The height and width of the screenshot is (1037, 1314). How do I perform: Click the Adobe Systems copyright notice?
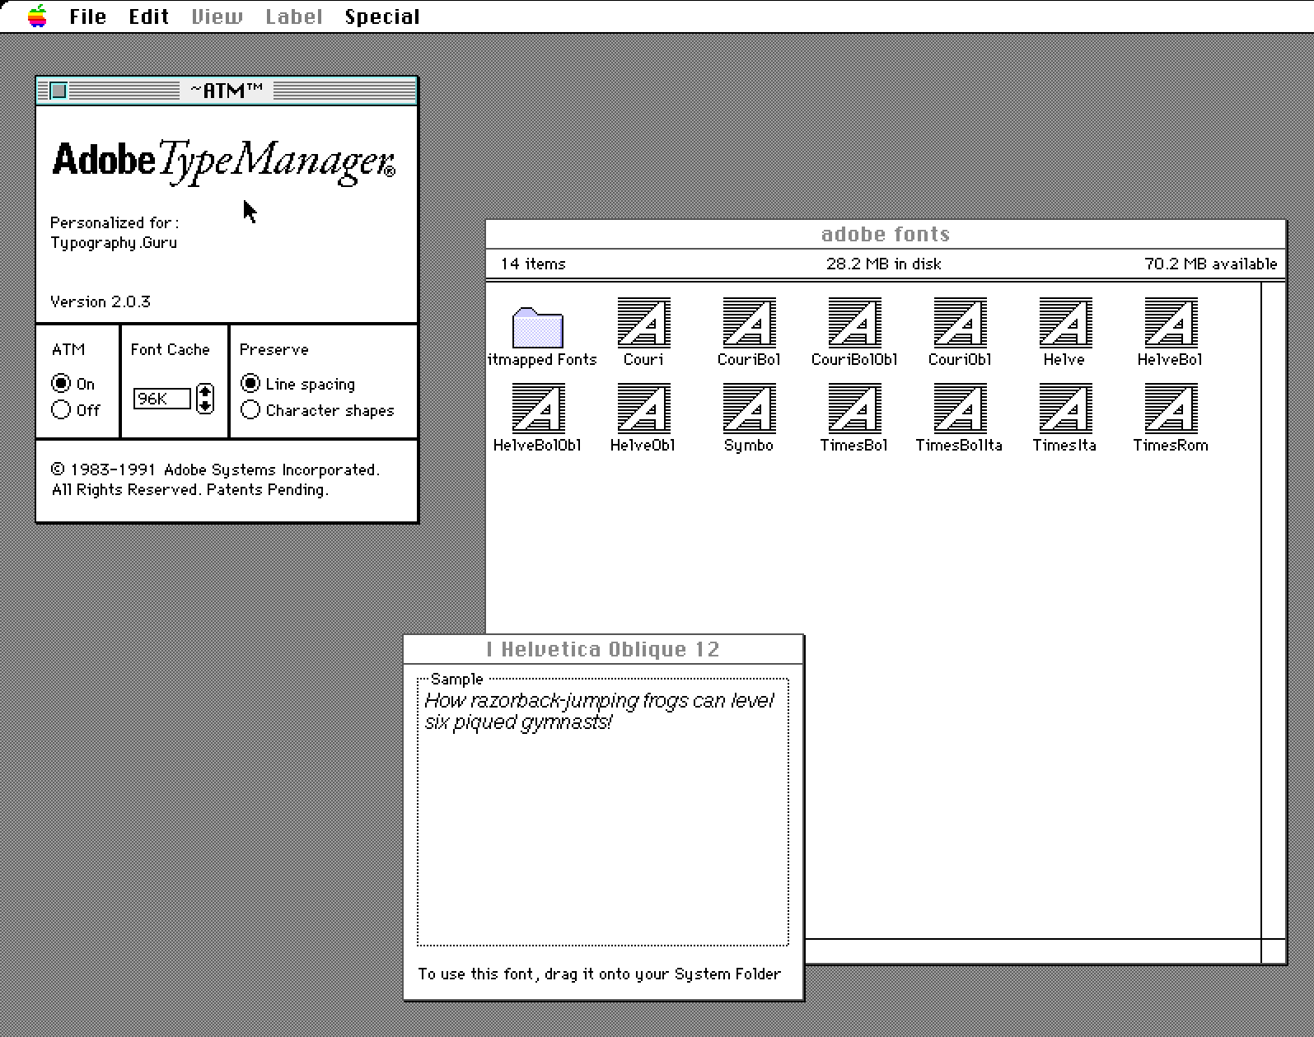215,479
